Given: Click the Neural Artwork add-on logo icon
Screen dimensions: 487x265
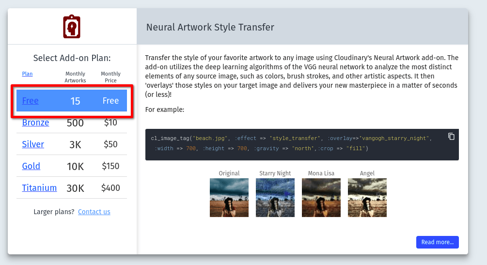Looking at the screenshot, I should click(x=72, y=27).
